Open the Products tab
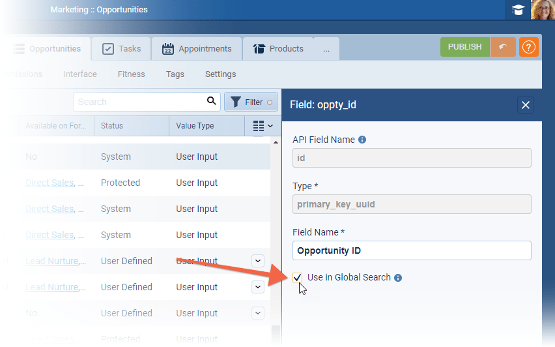Image resolution: width=555 pixels, height=347 pixels. [278, 49]
